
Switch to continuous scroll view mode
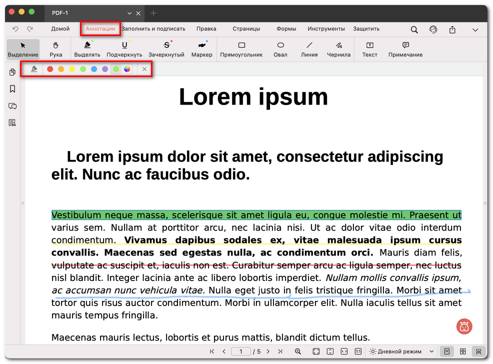[478, 351]
